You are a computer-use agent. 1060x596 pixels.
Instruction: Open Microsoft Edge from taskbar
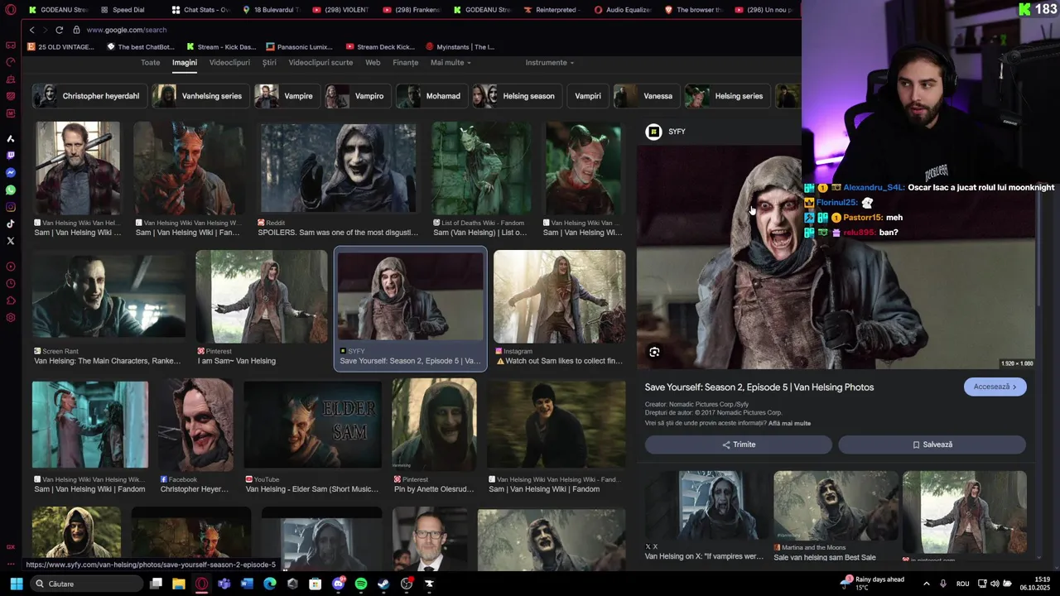click(269, 584)
